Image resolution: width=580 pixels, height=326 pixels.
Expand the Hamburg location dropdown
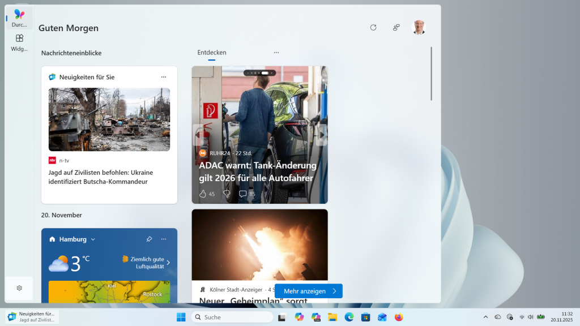93,239
